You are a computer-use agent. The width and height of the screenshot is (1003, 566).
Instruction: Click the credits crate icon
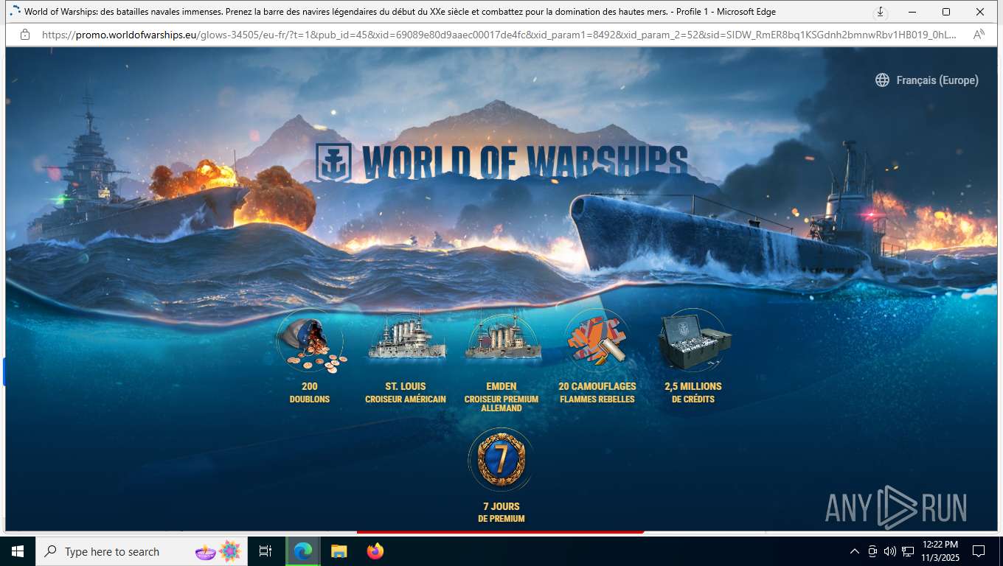click(694, 341)
